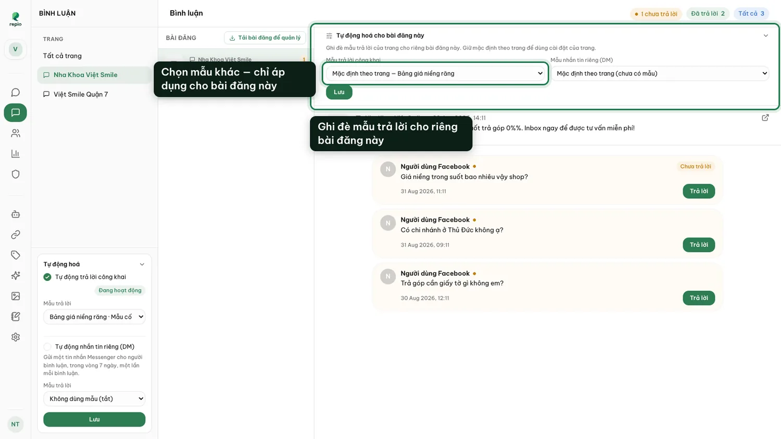Click Lưu button in post automation panel

339,92
